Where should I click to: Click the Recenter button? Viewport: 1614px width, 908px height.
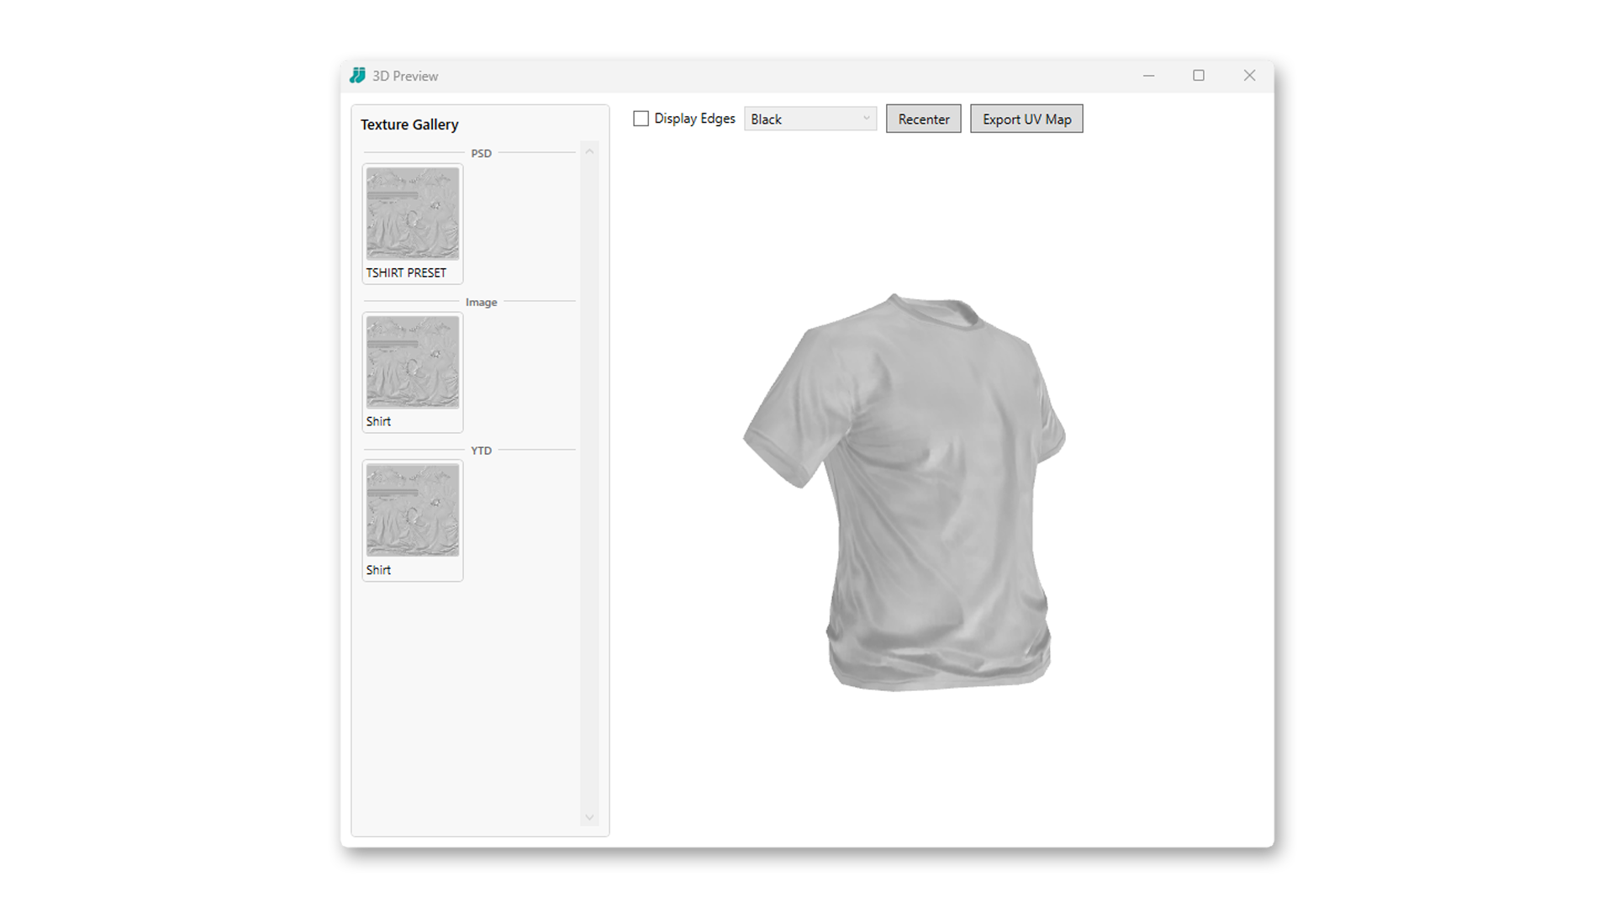[x=923, y=119]
